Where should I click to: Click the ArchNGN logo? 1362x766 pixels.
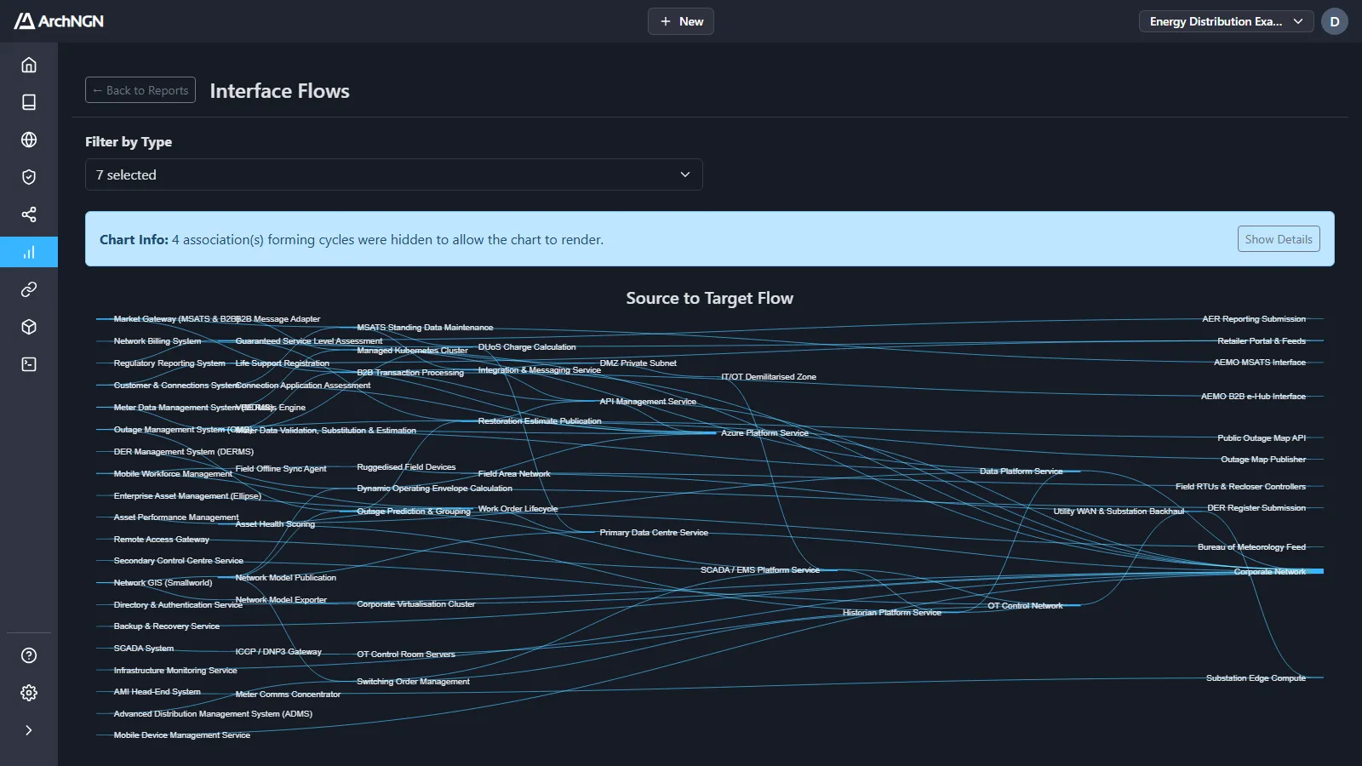[x=59, y=21]
